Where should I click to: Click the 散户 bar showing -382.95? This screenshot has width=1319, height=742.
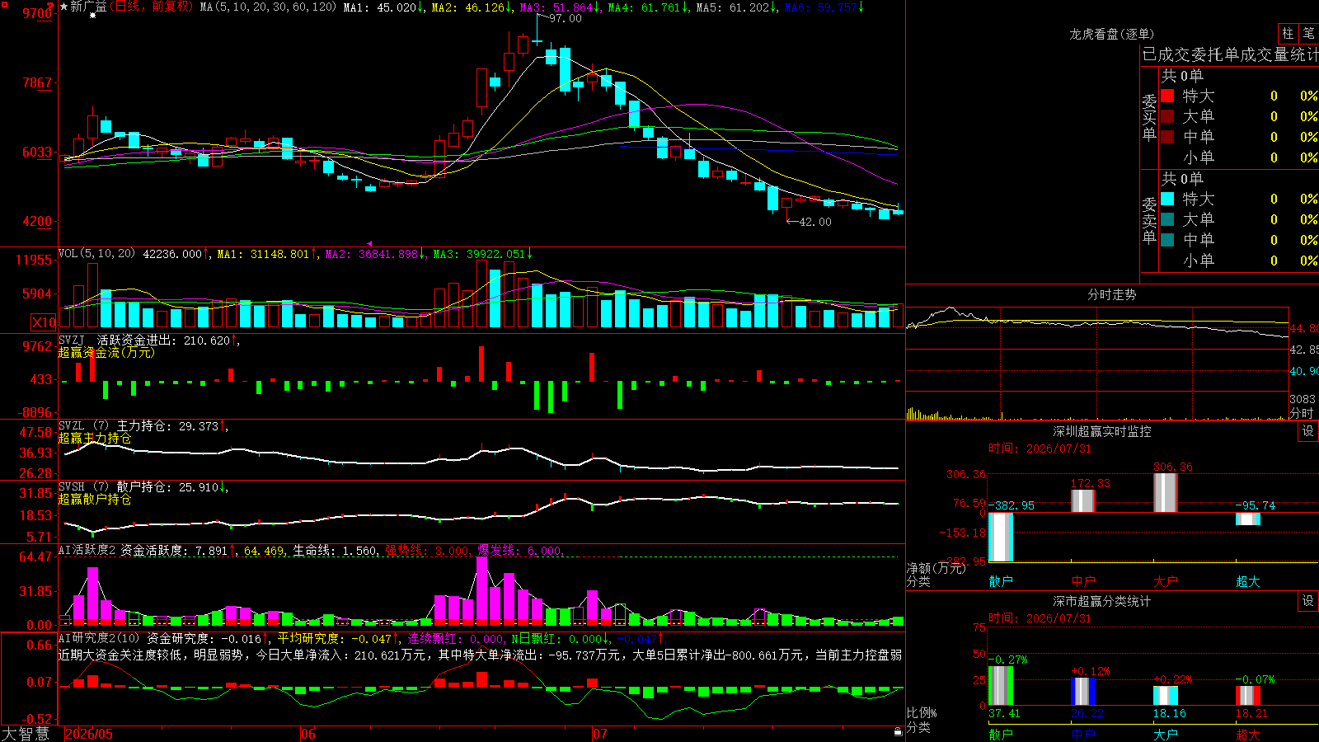1001,537
